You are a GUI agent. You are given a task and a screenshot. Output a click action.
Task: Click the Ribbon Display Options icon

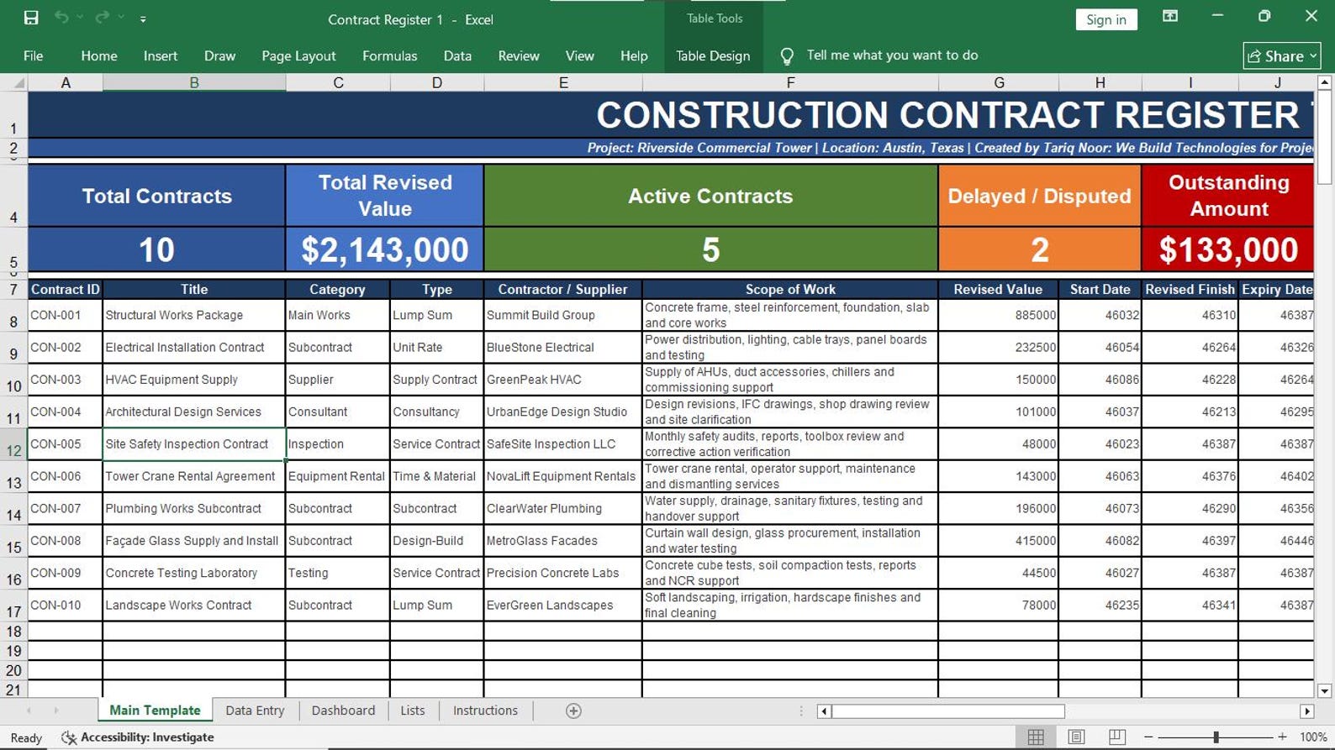tap(1169, 16)
